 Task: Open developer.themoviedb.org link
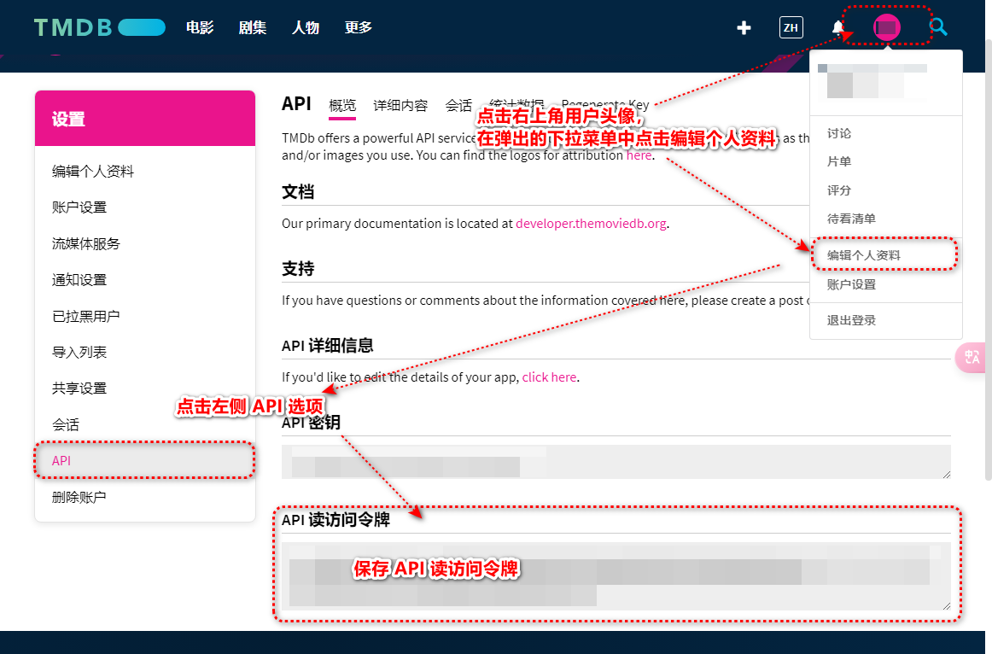tap(591, 224)
